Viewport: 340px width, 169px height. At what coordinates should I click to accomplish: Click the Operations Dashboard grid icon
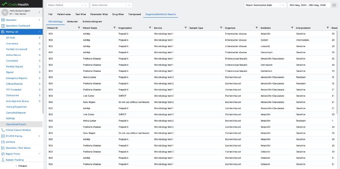(x=3, y=26)
